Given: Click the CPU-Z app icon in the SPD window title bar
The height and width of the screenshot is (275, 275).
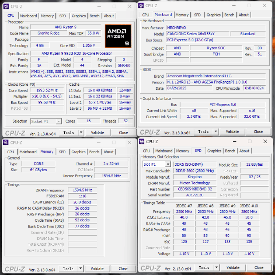Looking at the screenshot, I should tap(141, 141).
